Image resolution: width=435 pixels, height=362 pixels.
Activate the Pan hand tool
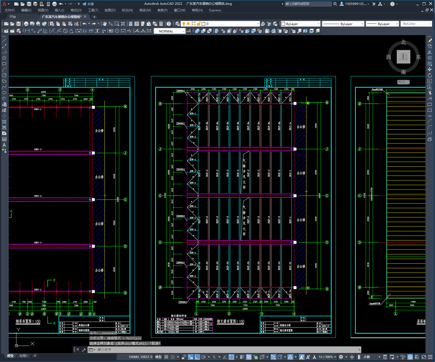pos(105,24)
